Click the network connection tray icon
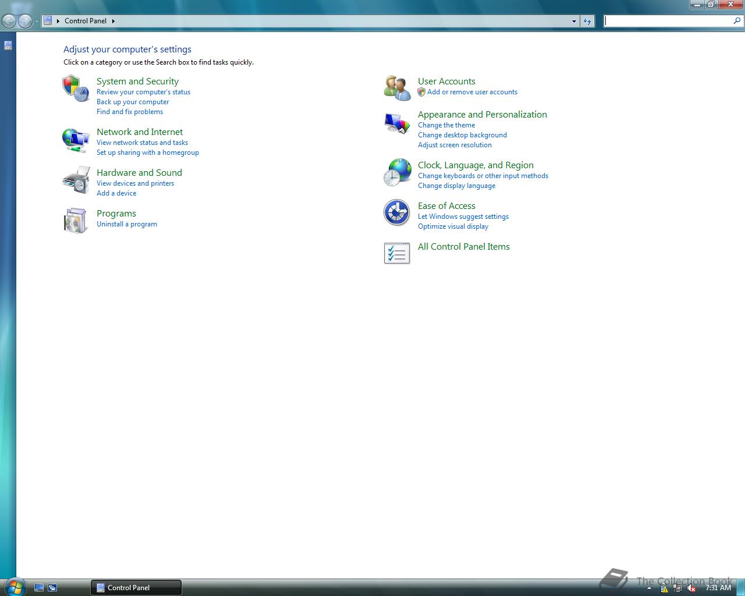The height and width of the screenshot is (596, 745). click(678, 588)
